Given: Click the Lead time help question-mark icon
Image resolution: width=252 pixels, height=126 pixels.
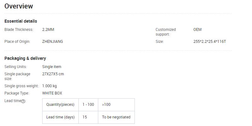Looking at the screenshot, I should pyautogui.click(x=23, y=101).
